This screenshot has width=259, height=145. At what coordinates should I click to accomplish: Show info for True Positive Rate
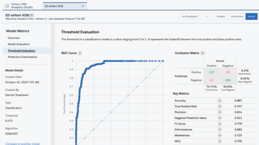click(x=220, y=106)
